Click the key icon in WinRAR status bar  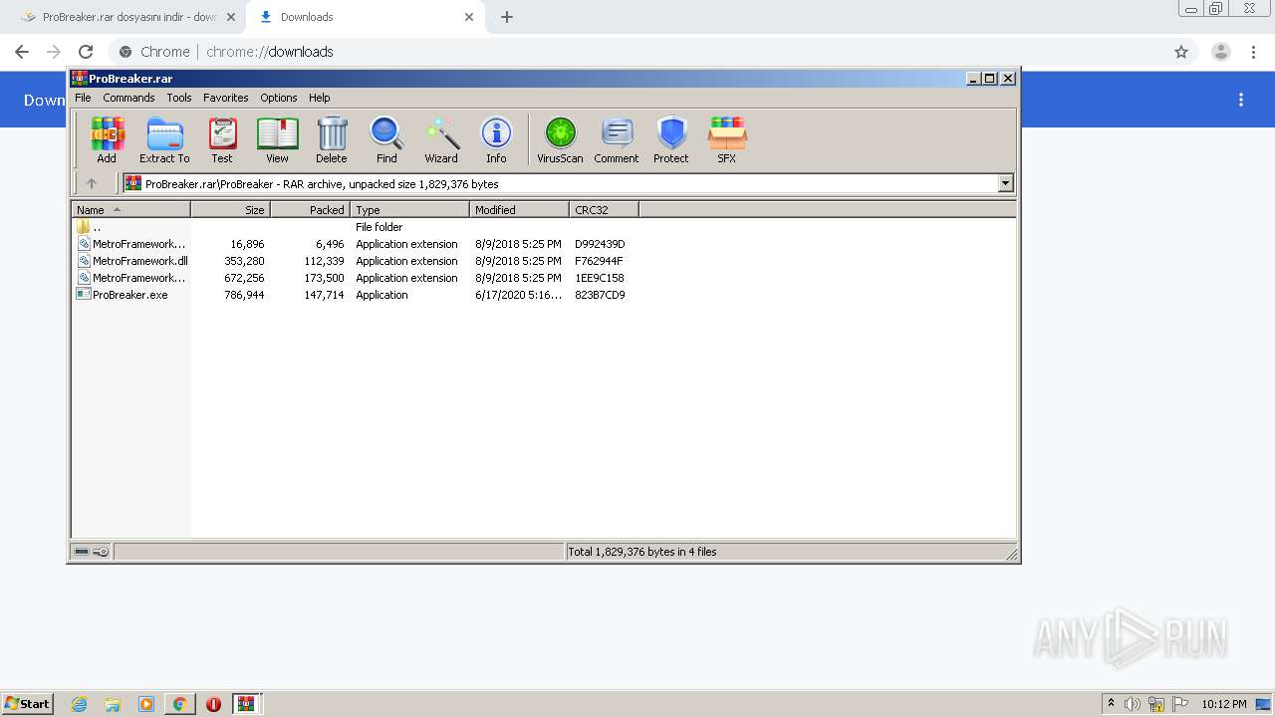101,552
